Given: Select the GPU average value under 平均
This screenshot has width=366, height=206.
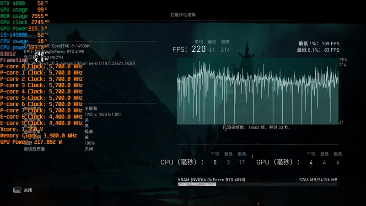Looking at the screenshot, I should (x=311, y=163).
